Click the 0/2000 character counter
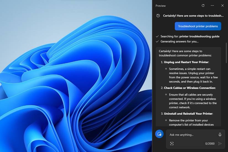Viewport: 228px width, 152px height. tap(210, 143)
